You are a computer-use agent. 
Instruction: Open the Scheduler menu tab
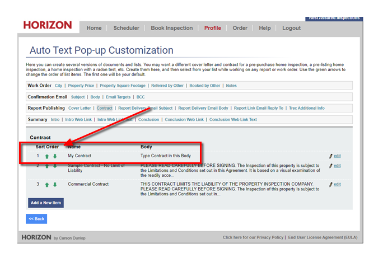pyautogui.click(x=126, y=28)
